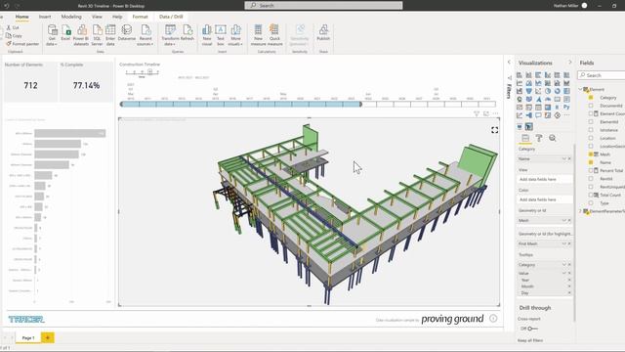Collapse the Visualizations pane with the chevron
This screenshot has height=352, width=625.
tap(569, 63)
